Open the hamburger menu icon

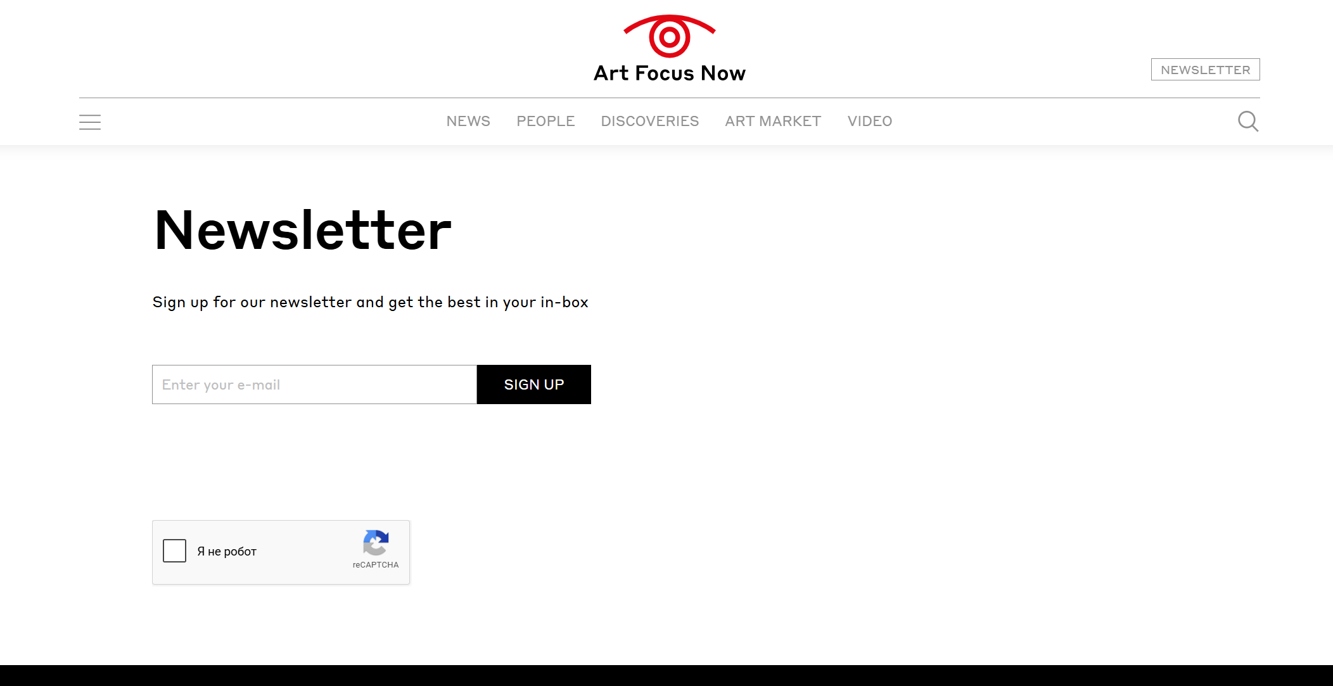[90, 122]
